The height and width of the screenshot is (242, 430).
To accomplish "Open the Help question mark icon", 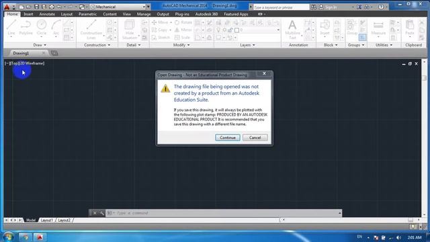I will pyautogui.click(x=381, y=7).
